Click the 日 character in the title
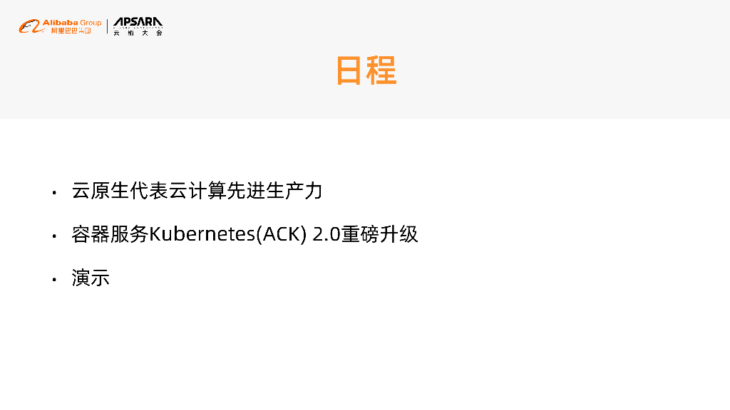This screenshot has width=730, height=410. (x=349, y=70)
